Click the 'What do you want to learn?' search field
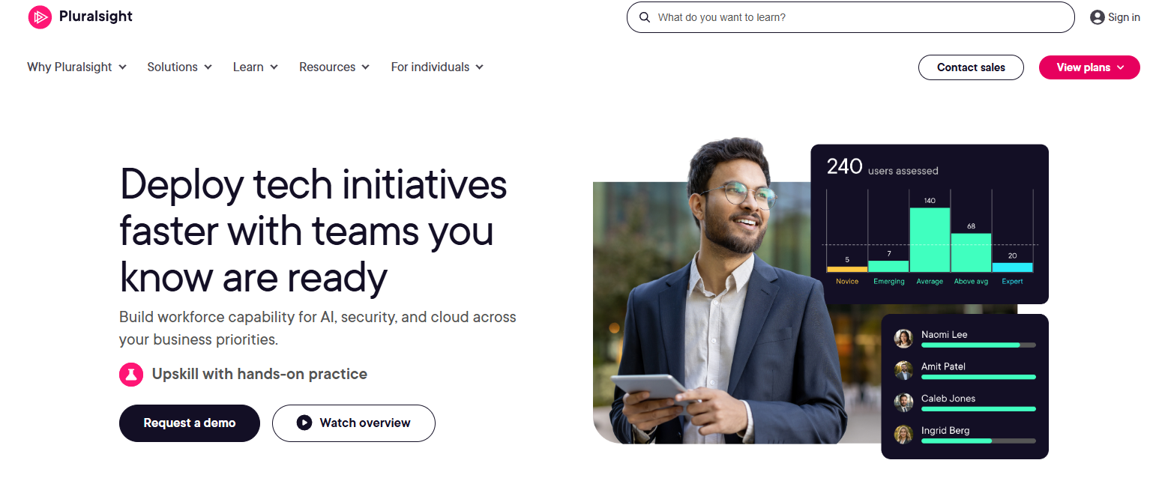The width and height of the screenshot is (1162, 481). pyautogui.click(x=850, y=17)
